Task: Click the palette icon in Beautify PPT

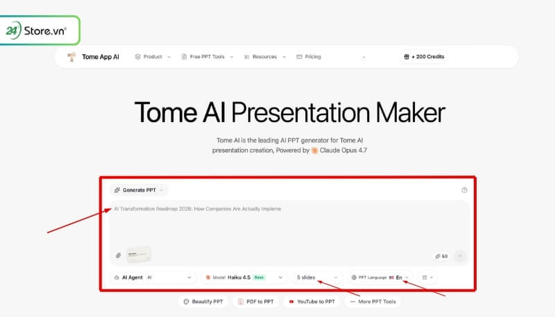Action: pos(186,302)
